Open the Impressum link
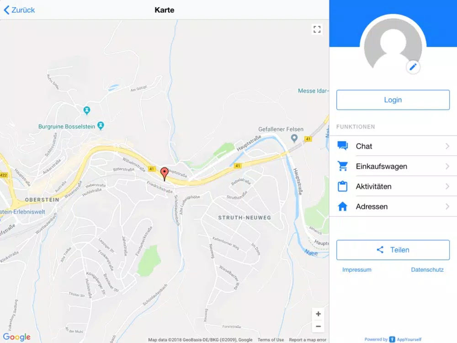 point(357,269)
